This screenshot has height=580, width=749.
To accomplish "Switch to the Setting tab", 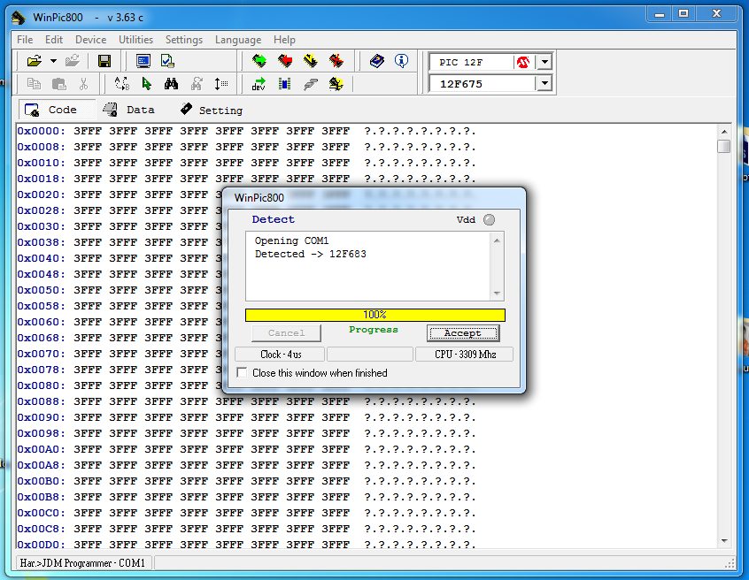I will pos(212,111).
